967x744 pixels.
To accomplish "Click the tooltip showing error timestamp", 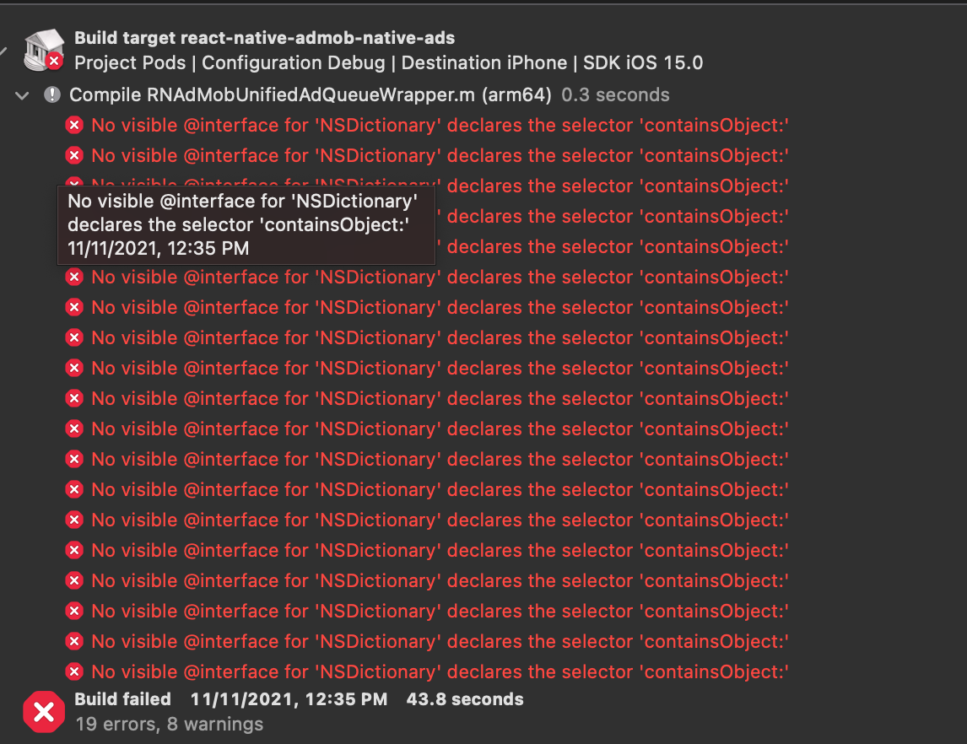I will click(246, 225).
